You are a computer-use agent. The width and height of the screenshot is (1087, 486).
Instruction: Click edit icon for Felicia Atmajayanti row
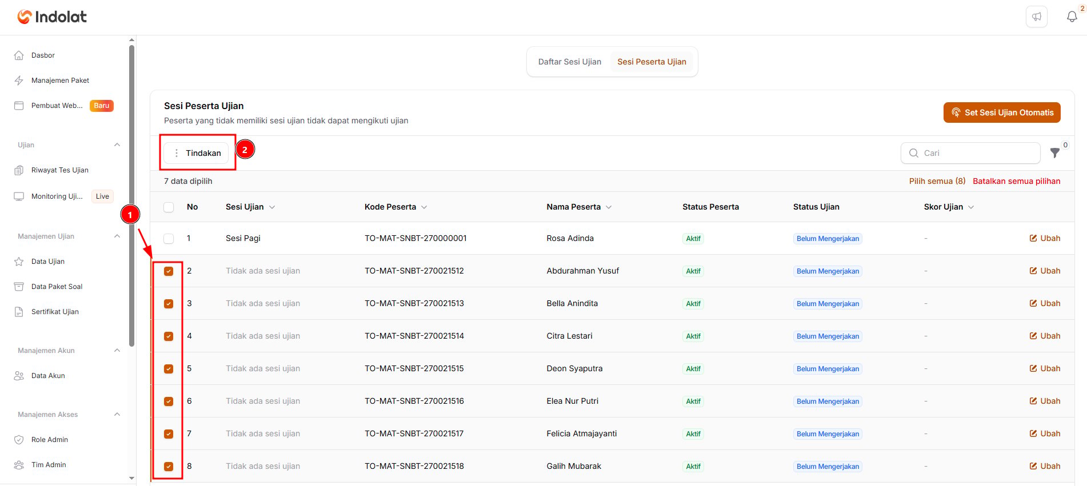coord(1033,433)
